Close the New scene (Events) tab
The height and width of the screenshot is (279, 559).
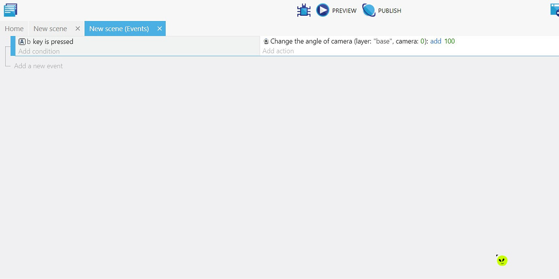(160, 29)
